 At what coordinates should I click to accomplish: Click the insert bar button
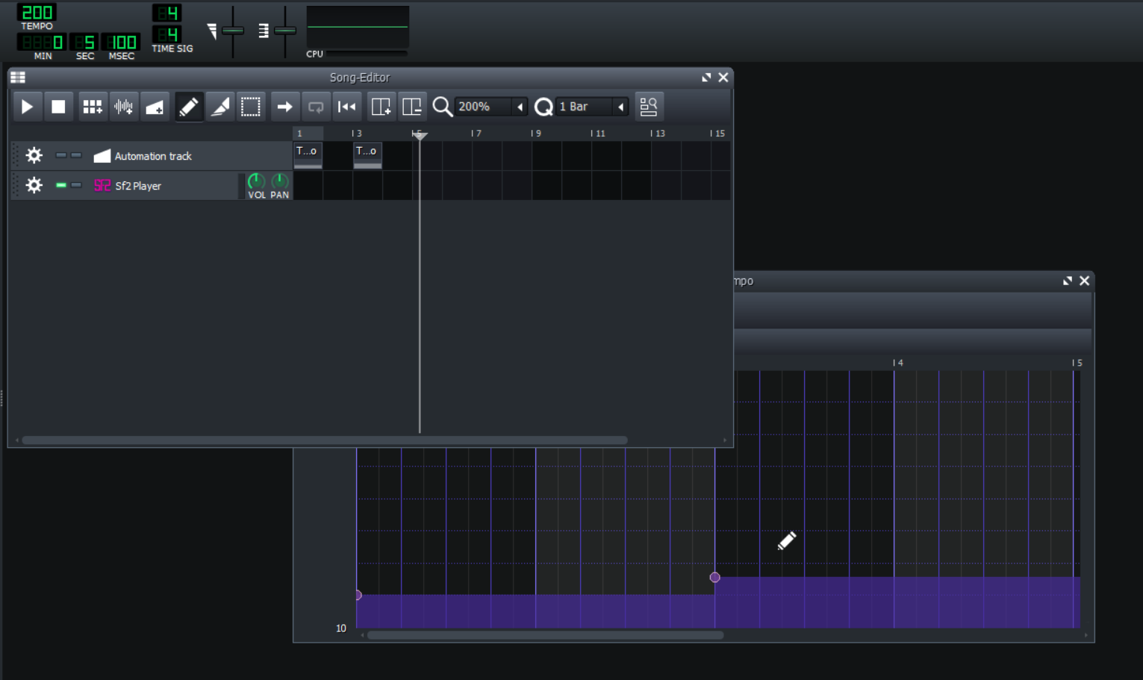(381, 107)
